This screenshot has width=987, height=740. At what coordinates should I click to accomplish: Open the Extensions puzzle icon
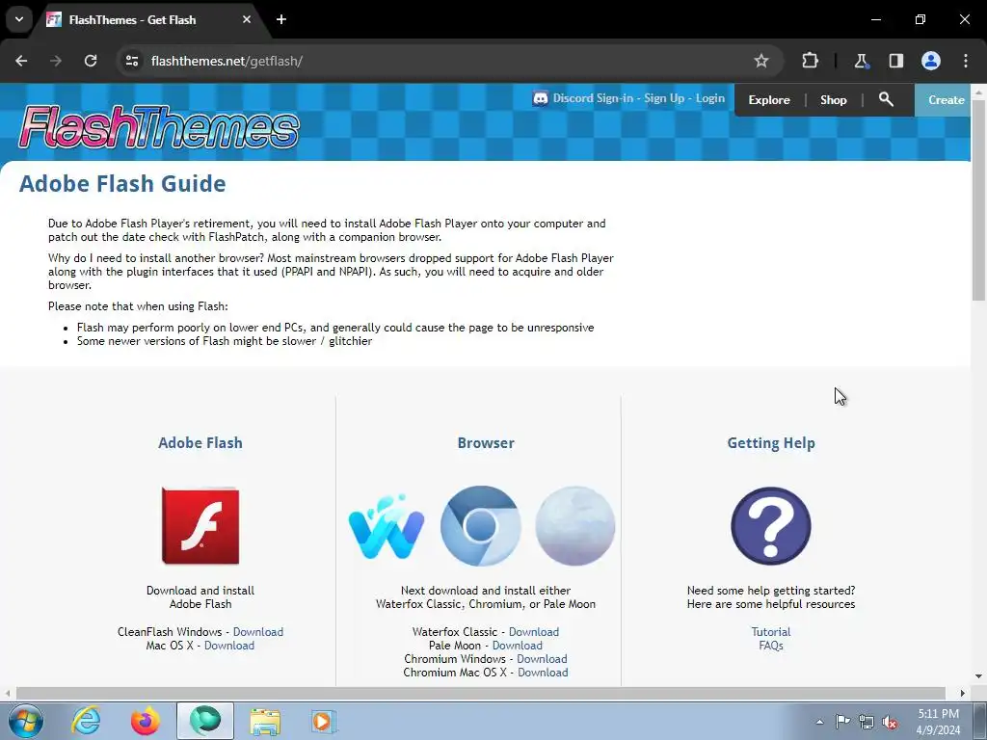click(x=810, y=61)
